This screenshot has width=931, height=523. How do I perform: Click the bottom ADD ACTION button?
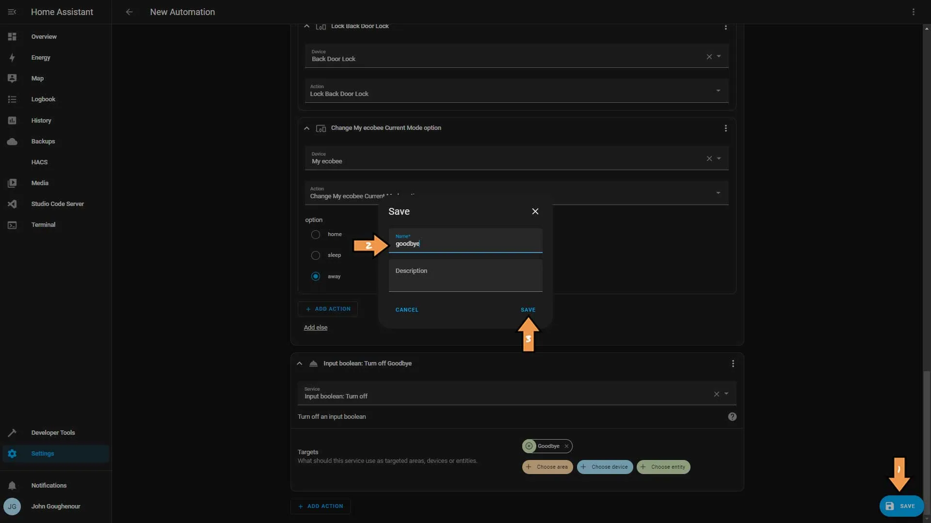(x=321, y=506)
